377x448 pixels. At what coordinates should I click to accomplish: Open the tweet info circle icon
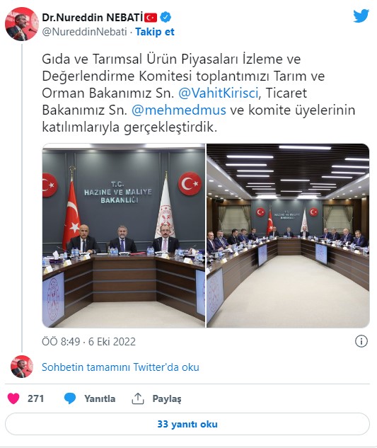(x=361, y=341)
